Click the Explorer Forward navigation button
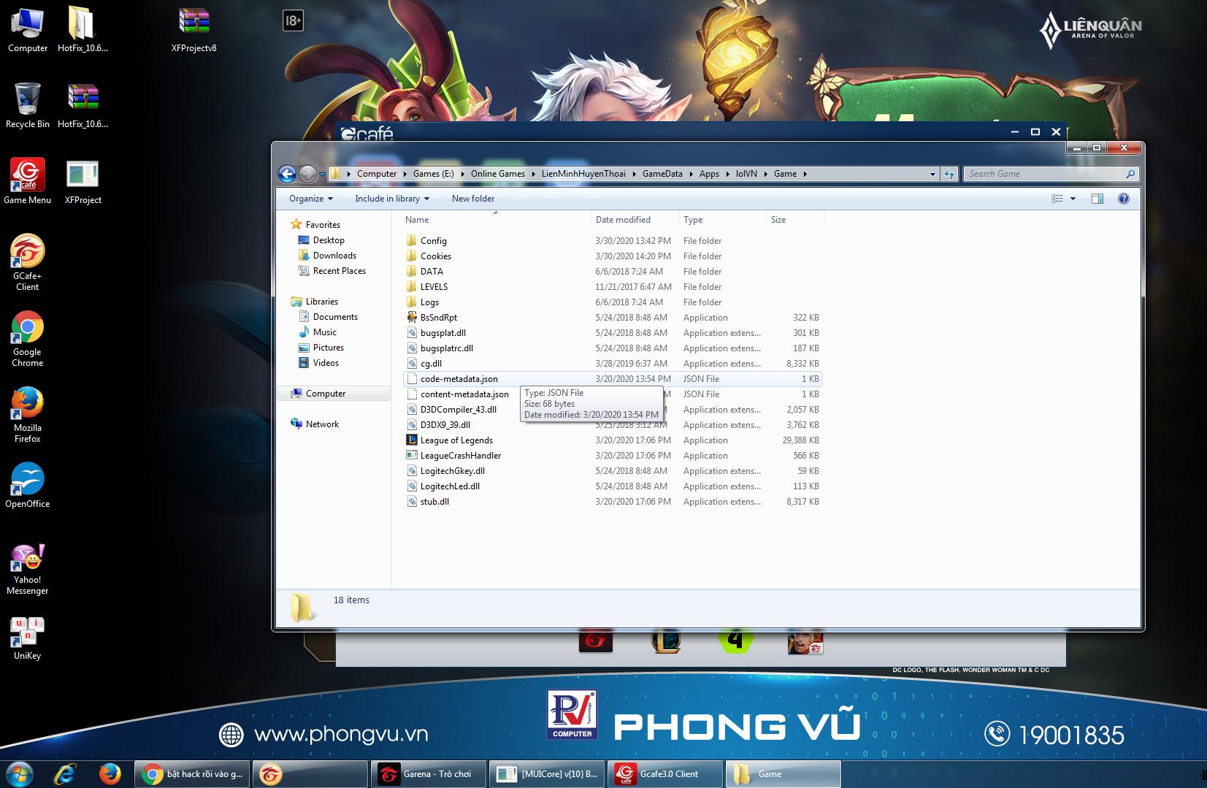This screenshot has height=788, width=1207. (307, 174)
